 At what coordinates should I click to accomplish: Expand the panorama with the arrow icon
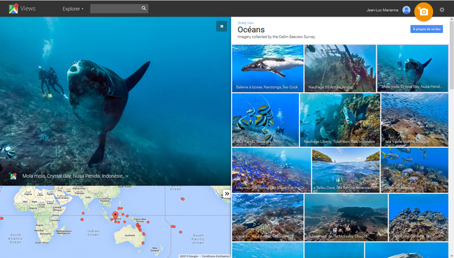[x=221, y=26]
